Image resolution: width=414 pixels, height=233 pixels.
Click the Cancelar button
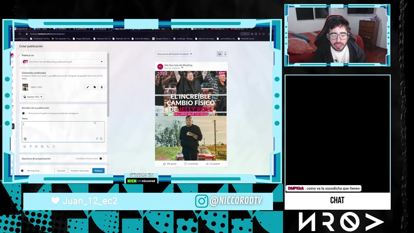61,171
